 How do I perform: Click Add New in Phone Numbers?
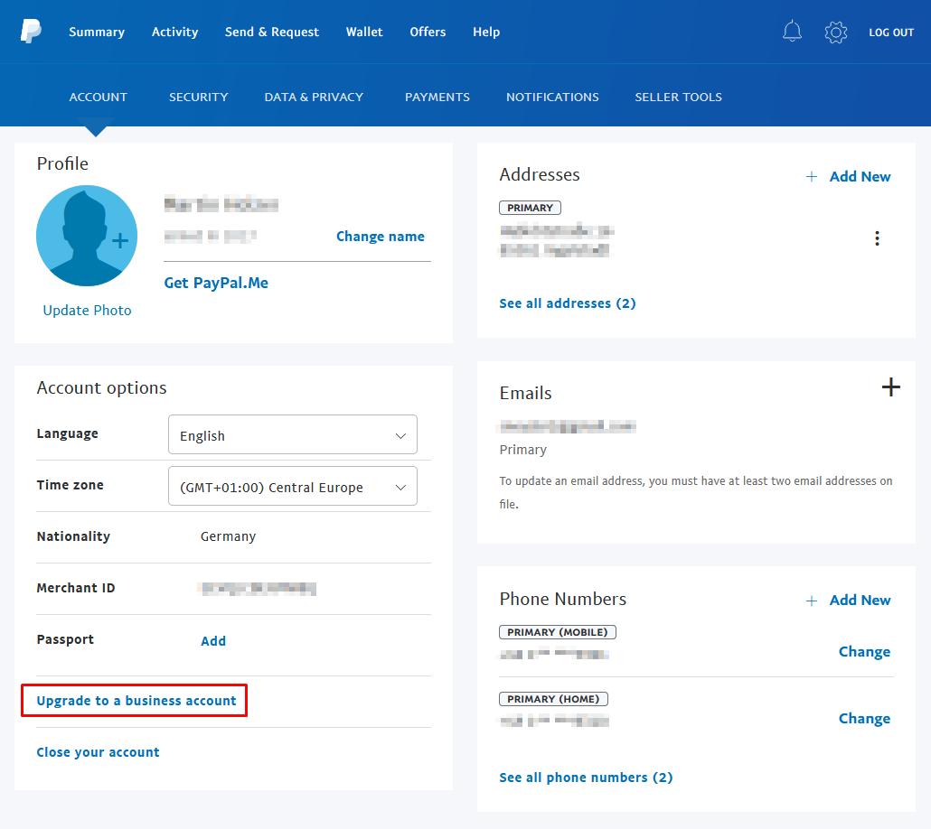tap(860, 601)
